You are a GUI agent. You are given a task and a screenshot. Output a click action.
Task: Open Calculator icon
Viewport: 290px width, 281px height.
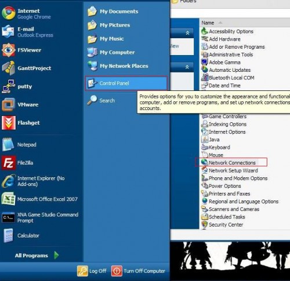[x=8, y=235]
